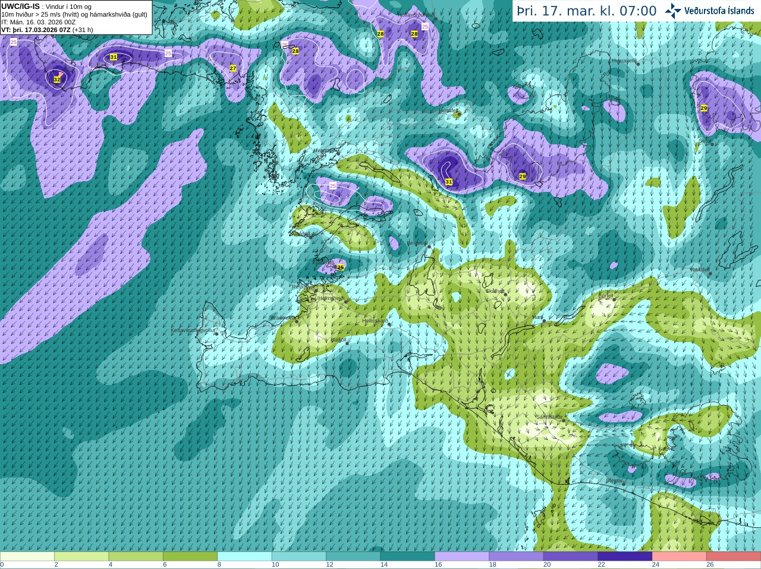
Task: Click the legend scale number 16
Action: 438,565
